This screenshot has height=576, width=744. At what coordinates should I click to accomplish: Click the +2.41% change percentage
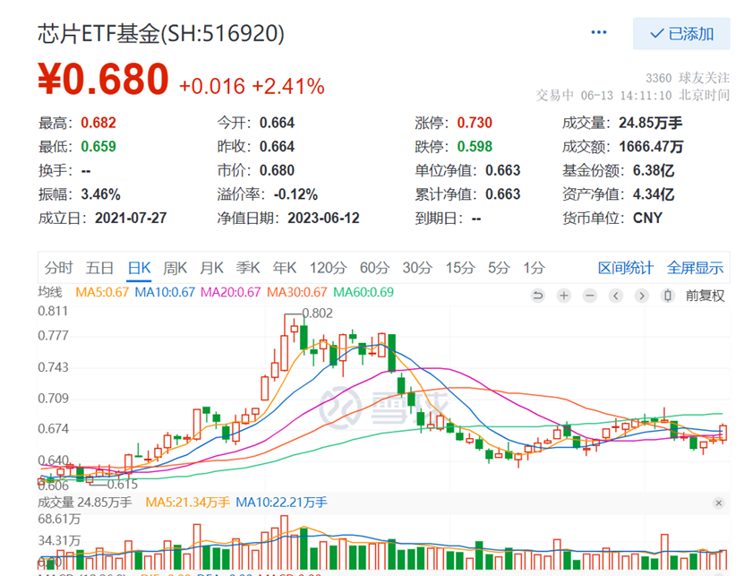(x=288, y=86)
